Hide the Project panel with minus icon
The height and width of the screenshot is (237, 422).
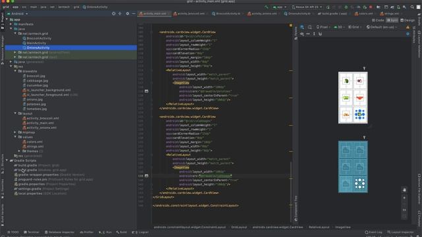tap(133, 13)
